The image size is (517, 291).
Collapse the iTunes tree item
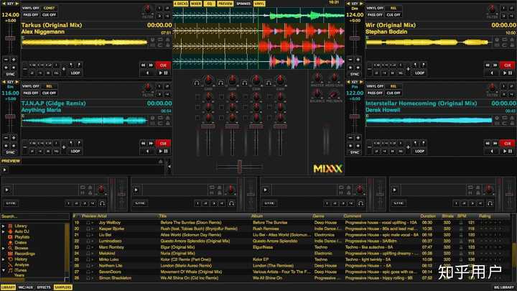click(x=3, y=270)
